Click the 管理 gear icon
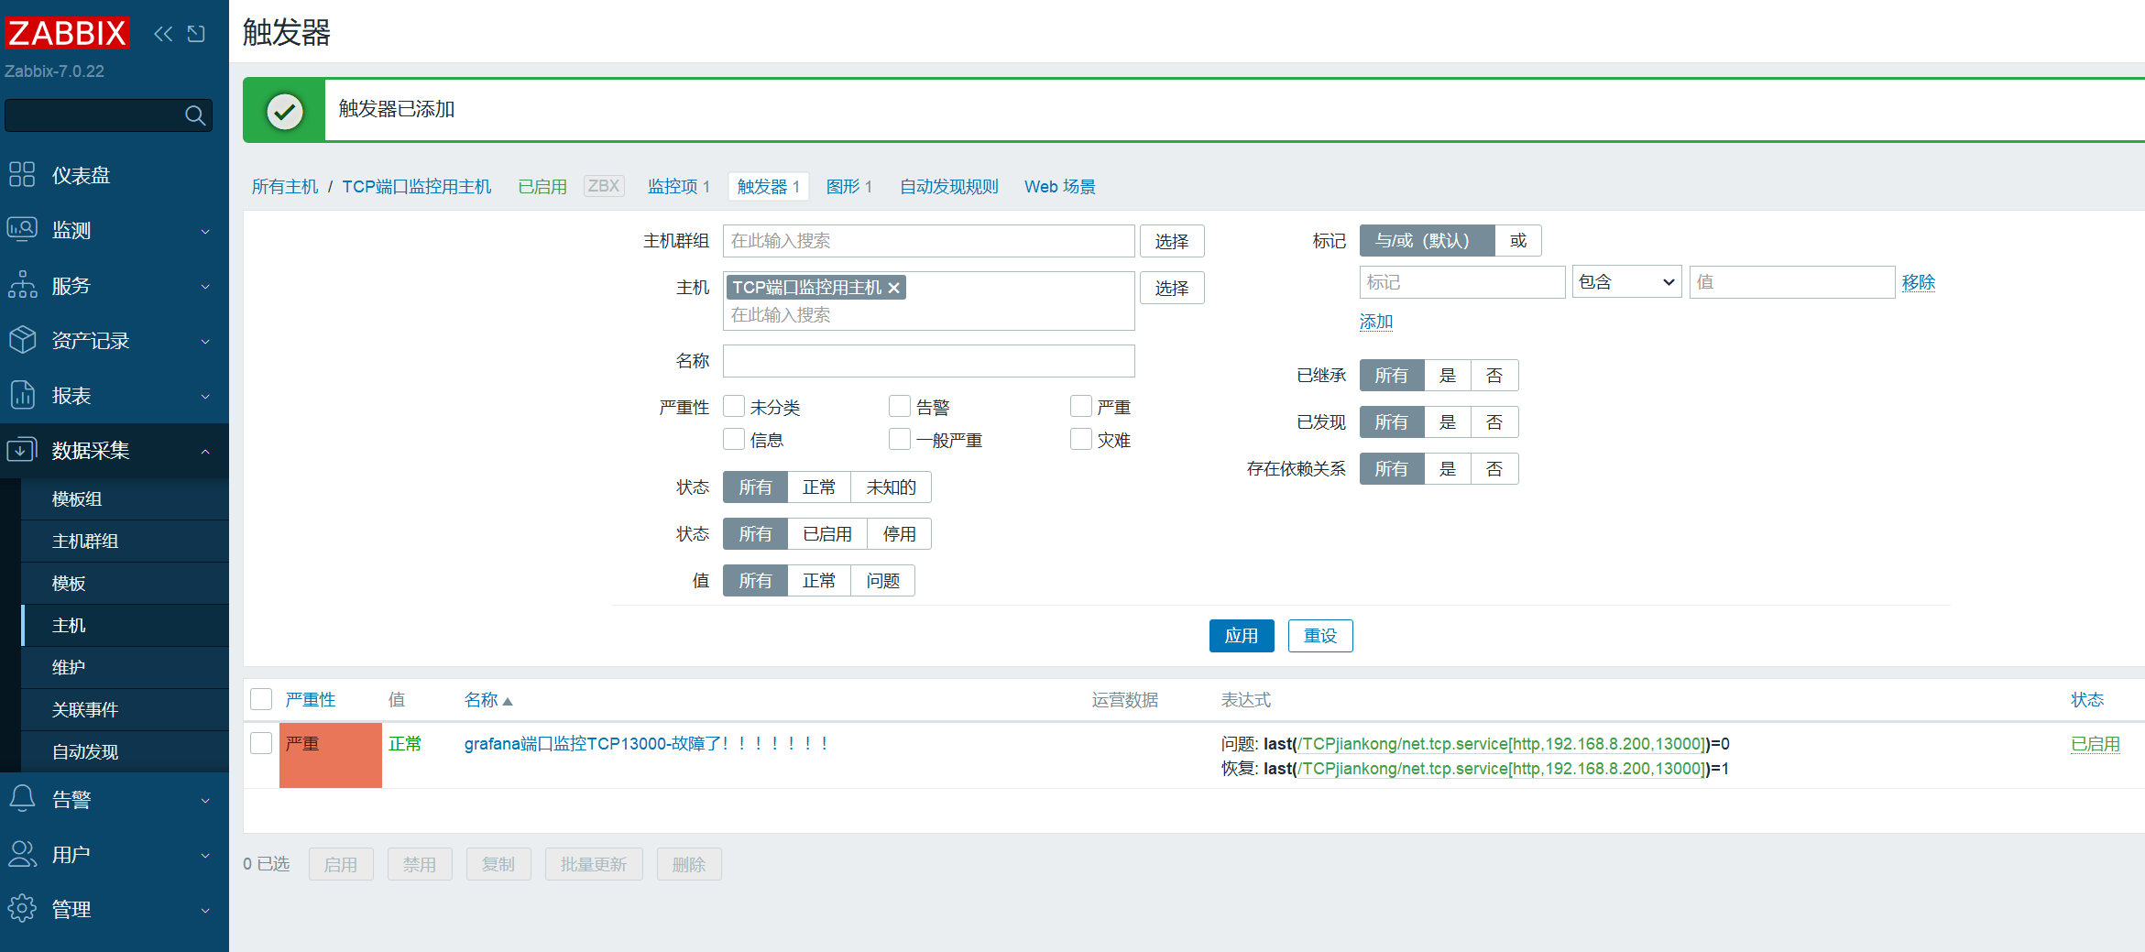Image resolution: width=2145 pixels, height=952 pixels. [x=22, y=909]
